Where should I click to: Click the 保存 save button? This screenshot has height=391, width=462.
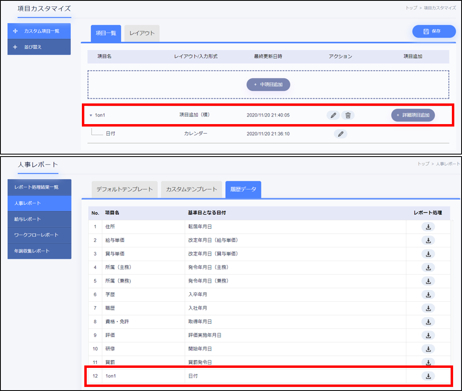[x=434, y=31]
